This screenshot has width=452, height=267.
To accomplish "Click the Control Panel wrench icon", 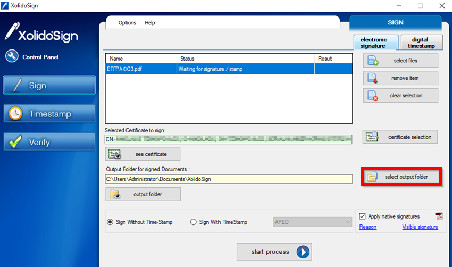I will [x=12, y=56].
